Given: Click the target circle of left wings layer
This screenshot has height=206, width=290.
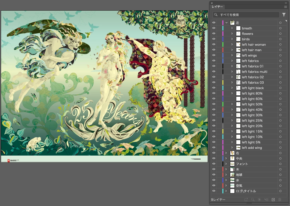Looking at the screenshot, I should tap(280, 55).
